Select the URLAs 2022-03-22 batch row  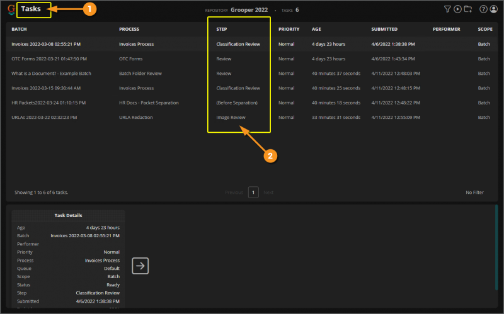coord(44,117)
